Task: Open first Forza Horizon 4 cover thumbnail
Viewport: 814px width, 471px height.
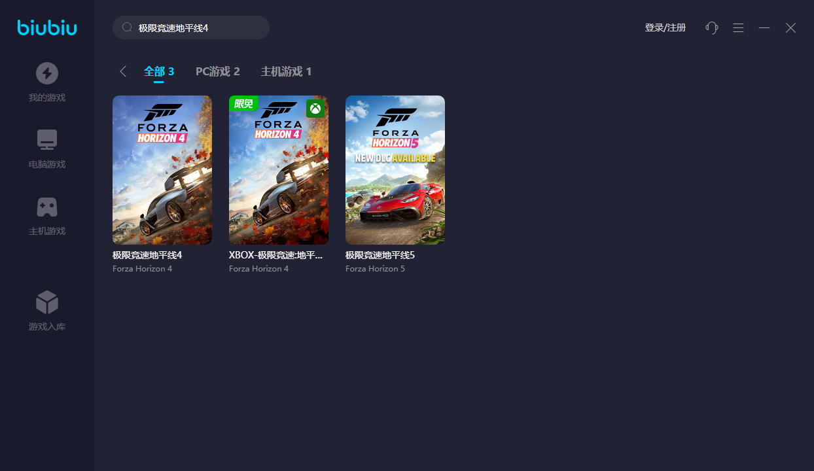Action: 162,170
